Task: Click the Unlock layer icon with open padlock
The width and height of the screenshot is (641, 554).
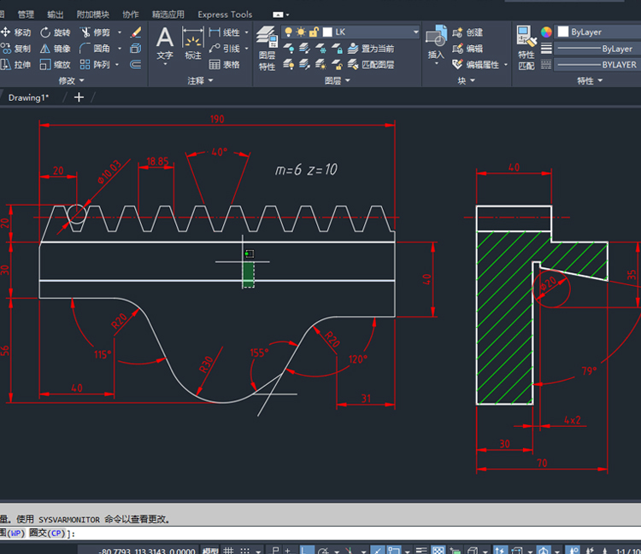Action: click(x=338, y=65)
